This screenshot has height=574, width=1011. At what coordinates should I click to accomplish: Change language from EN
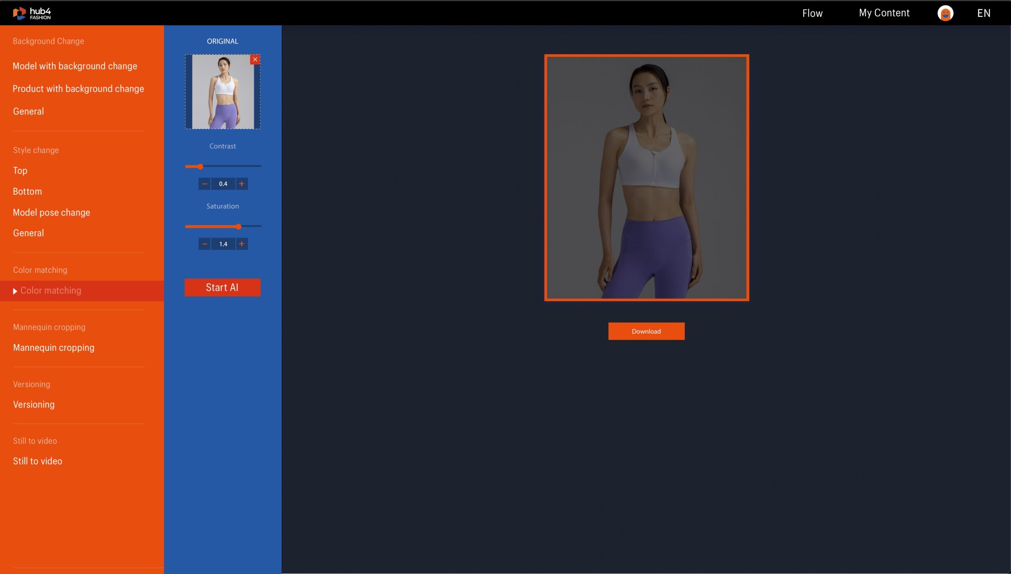click(x=983, y=13)
